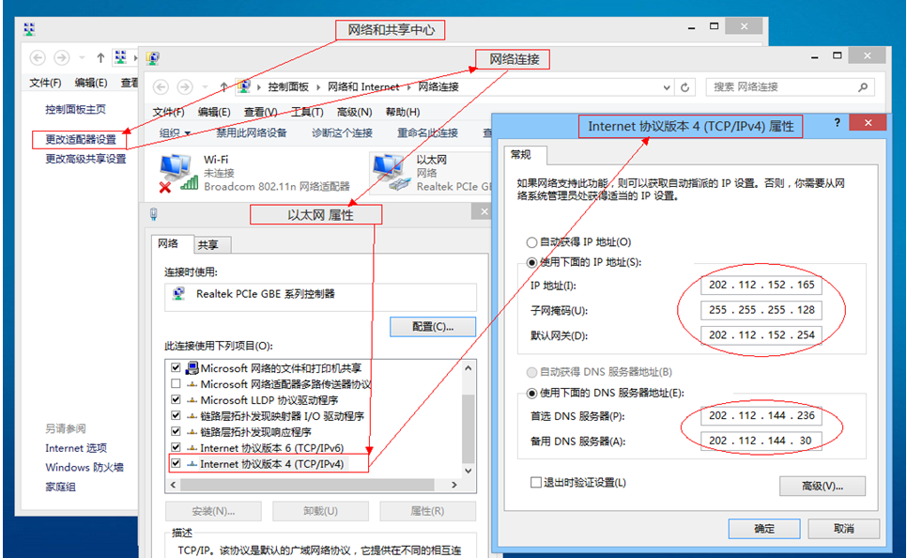Expand address bar history dropdown arrow
Image resolution: width=907 pixels, height=558 pixels.
pyautogui.click(x=664, y=87)
